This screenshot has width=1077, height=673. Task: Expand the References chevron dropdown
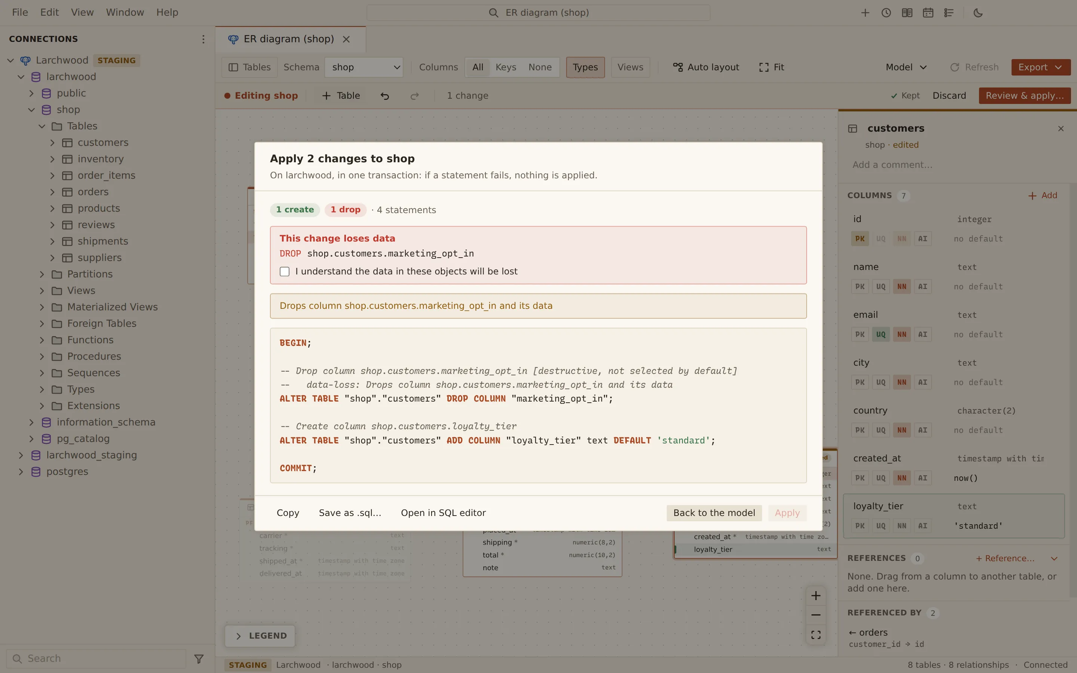point(1054,559)
